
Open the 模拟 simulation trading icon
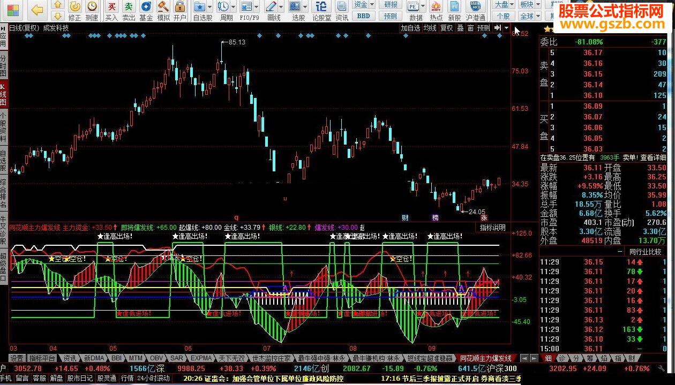(163, 11)
